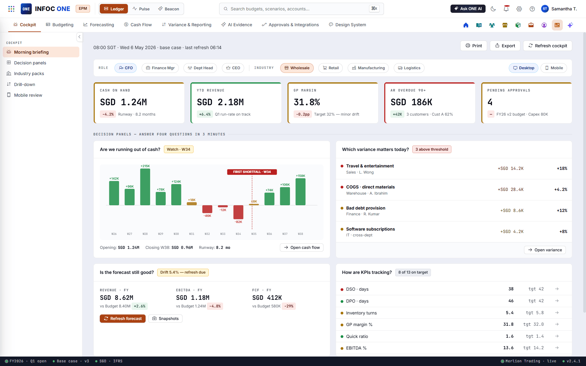Viewport: 586px width, 366px height.
Task: Select the Wholesale industry chip
Action: point(297,68)
